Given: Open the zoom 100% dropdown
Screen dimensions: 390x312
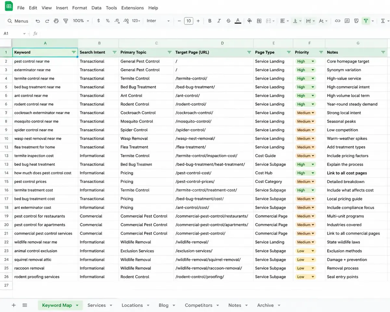Looking at the screenshot, I should point(81,21).
